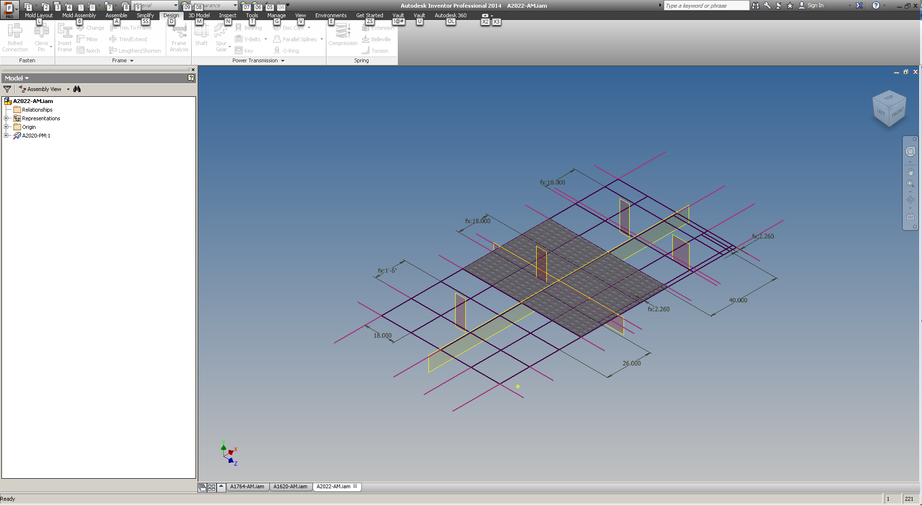Select the Bolted Connection tool

point(15,36)
